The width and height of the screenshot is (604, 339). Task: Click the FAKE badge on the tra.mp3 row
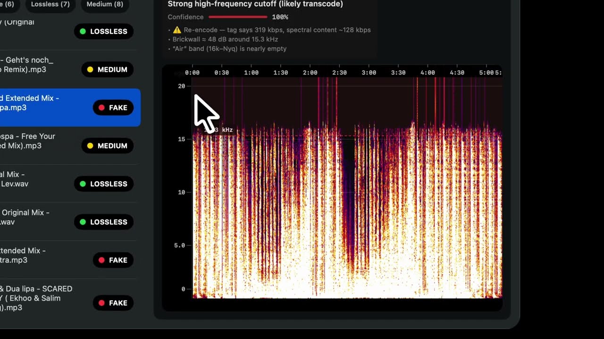click(113, 260)
